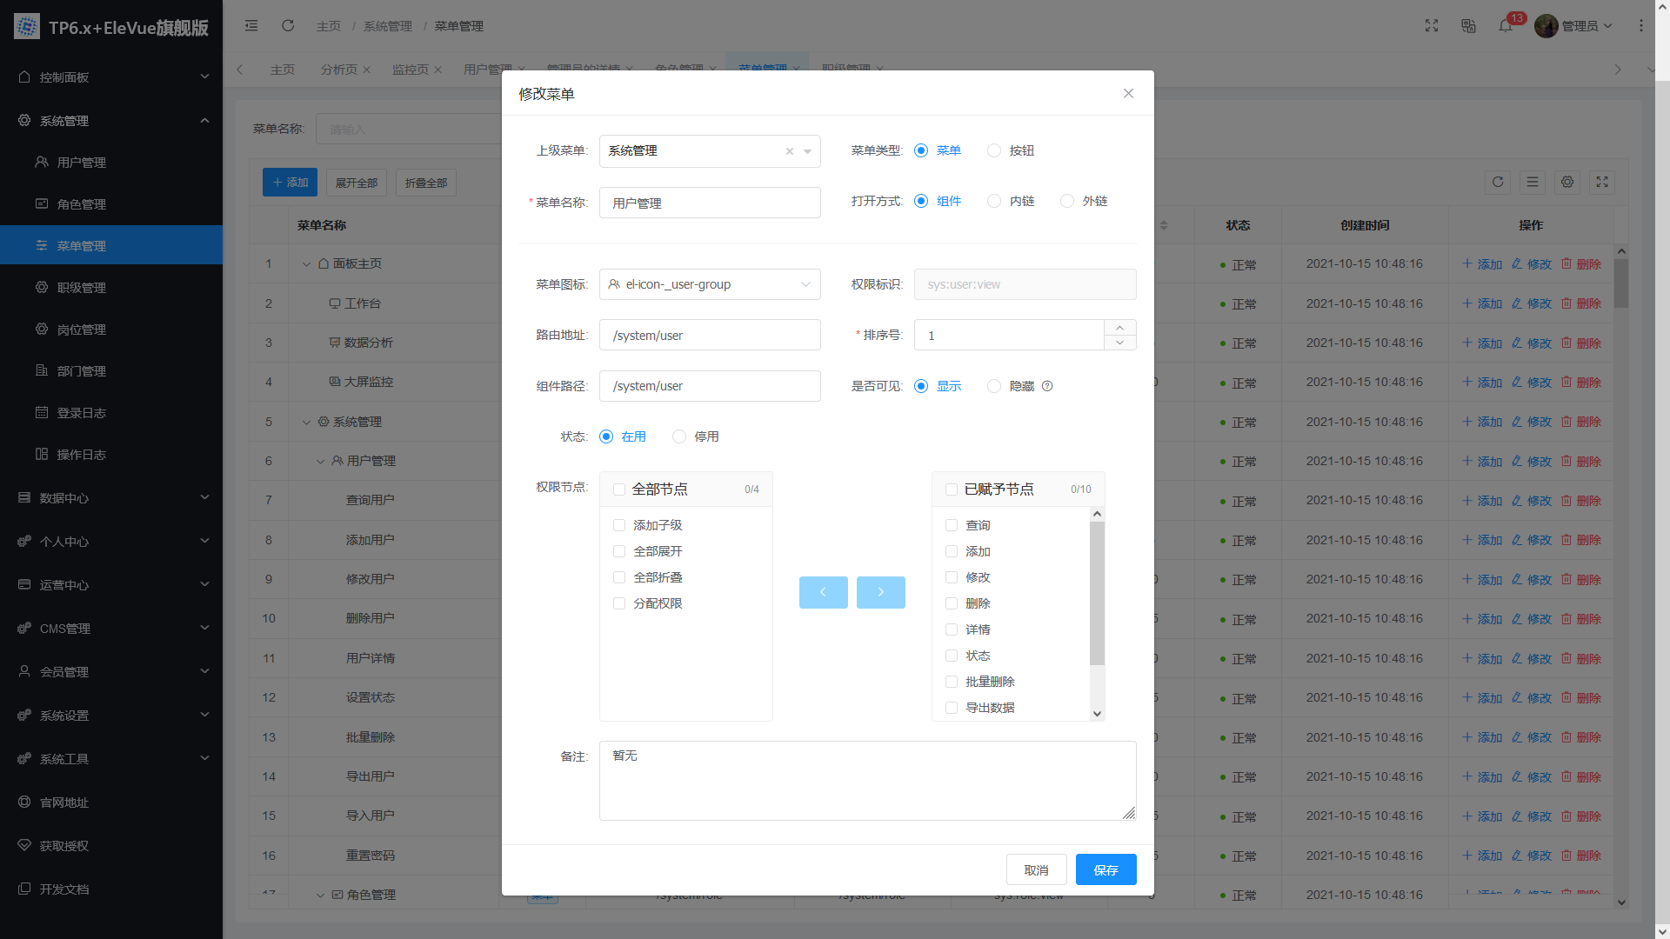Collapse the 系统管理 sidebar group
Image resolution: width=1670 pixels, height=939 pixels.
111,121
